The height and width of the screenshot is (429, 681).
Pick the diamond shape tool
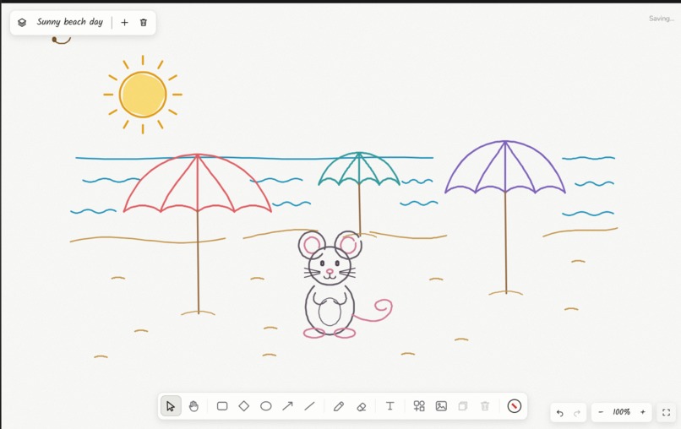[x=244, y=406]
